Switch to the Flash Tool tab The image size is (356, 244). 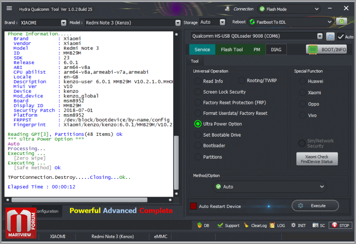[232, 50]
